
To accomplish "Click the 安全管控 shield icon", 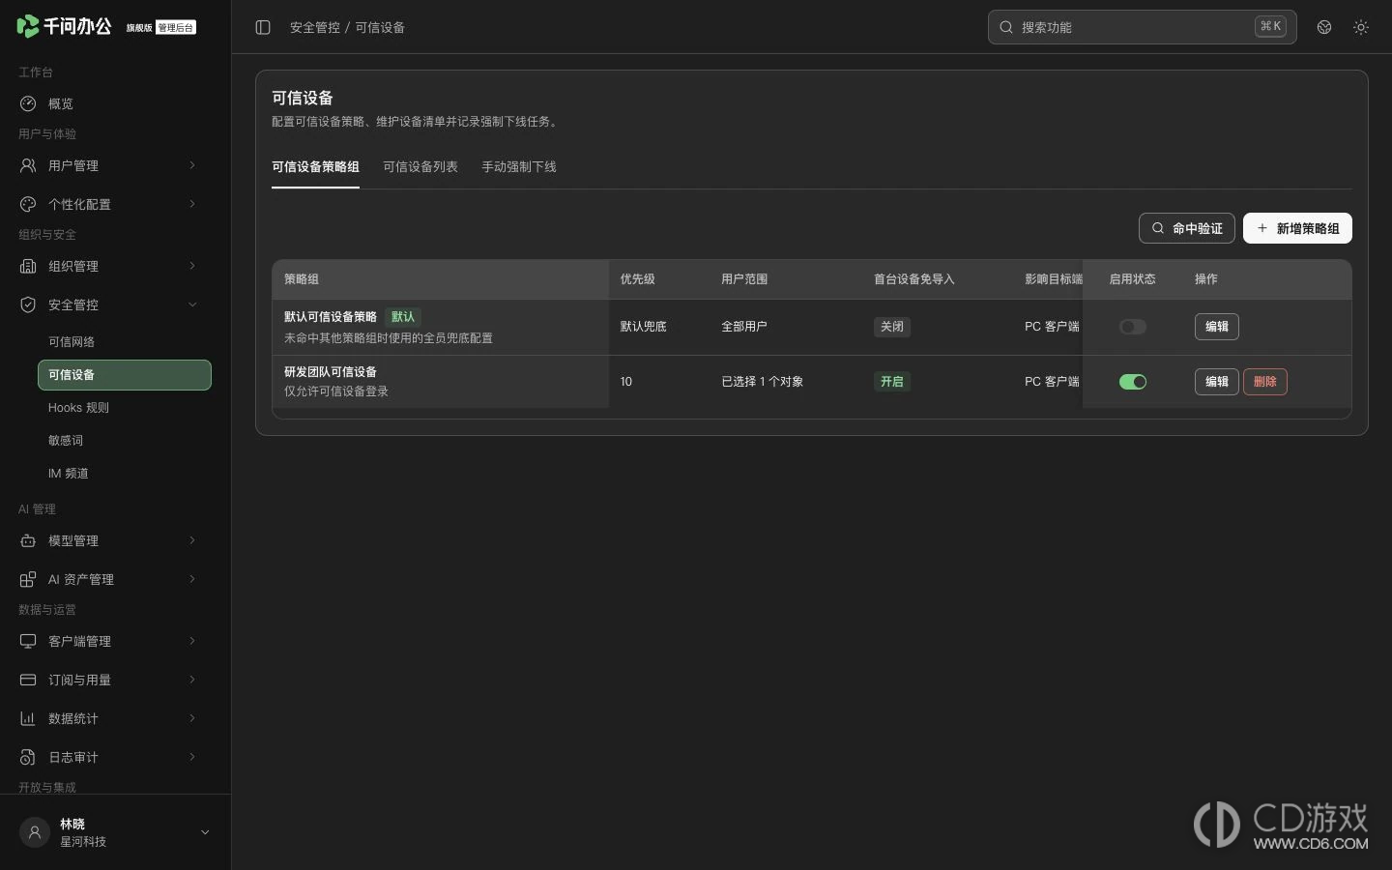I will coord(28,304).
